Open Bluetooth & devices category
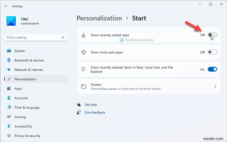The width and height of the screenshot is (227, 142). pos(36,60)
